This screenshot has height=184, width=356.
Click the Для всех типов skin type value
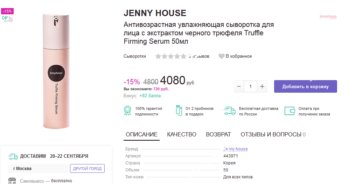tap(238, 177)
